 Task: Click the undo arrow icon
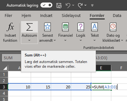[68, 5]
